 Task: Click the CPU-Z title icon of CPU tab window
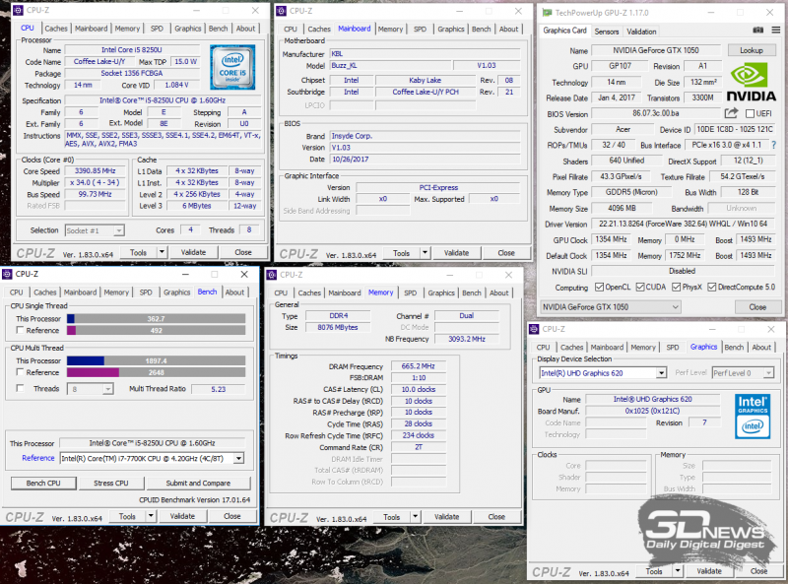point(18,10)
